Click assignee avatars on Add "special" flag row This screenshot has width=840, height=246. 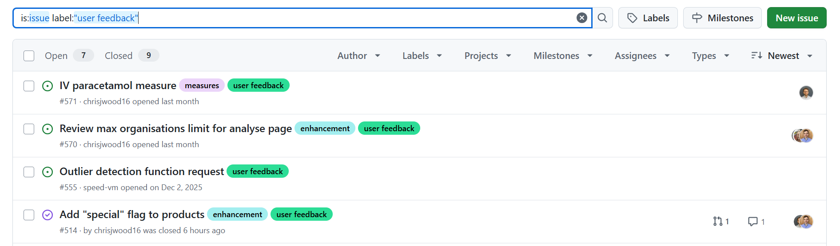tap(803, 222)
